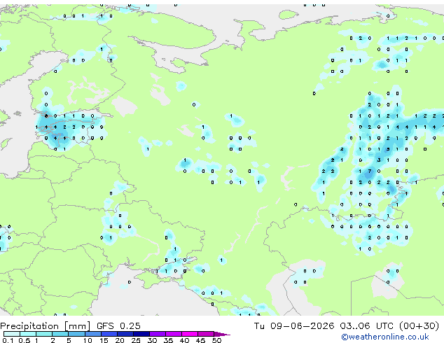Click the '10' legend scale label
Screen dimensions: 444x343
click(88, 340)
